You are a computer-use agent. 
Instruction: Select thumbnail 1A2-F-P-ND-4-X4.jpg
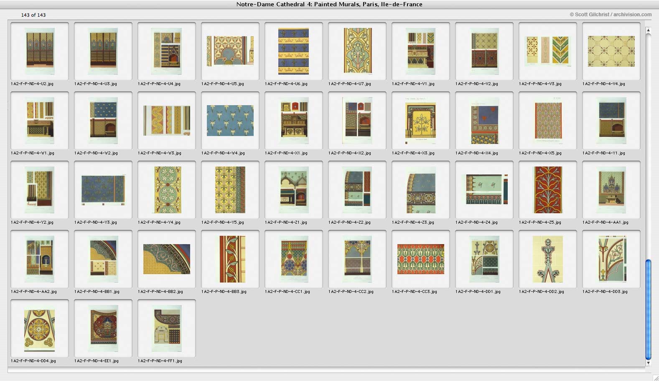[484, 121]
